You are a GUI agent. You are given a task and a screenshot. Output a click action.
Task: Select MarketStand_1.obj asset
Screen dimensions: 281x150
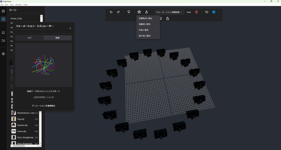tap(26, 113)
